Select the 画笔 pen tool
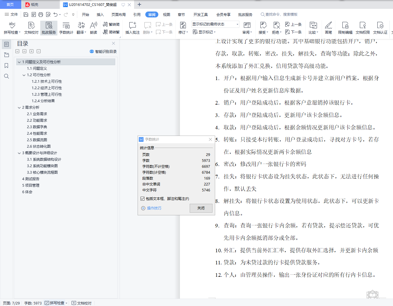Image resolution: width=393 pixels, height=306 pixels. click(x=328, y=28)
